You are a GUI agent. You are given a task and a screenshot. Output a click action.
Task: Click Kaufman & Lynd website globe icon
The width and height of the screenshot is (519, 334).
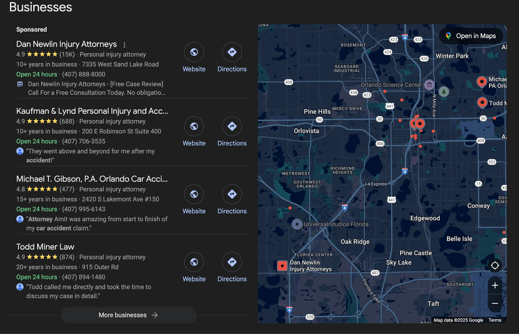tap(194, 126)
